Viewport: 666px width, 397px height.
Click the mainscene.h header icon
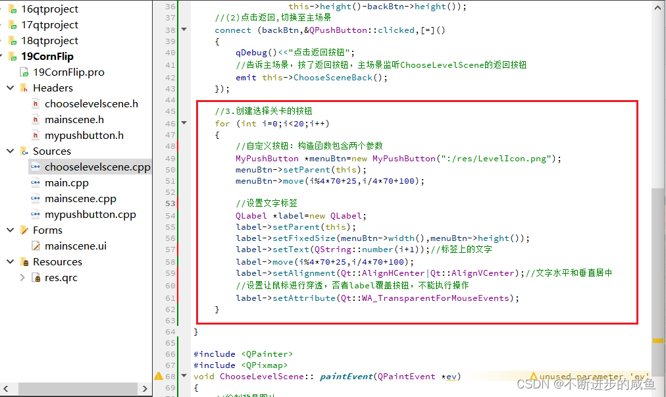pos(36,119)
